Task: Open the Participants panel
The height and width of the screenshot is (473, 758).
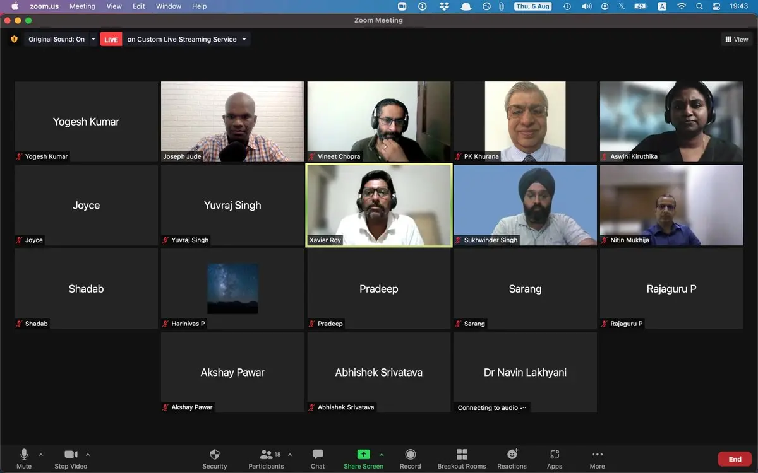Action: pyautogui.click(x=266, y=455)
